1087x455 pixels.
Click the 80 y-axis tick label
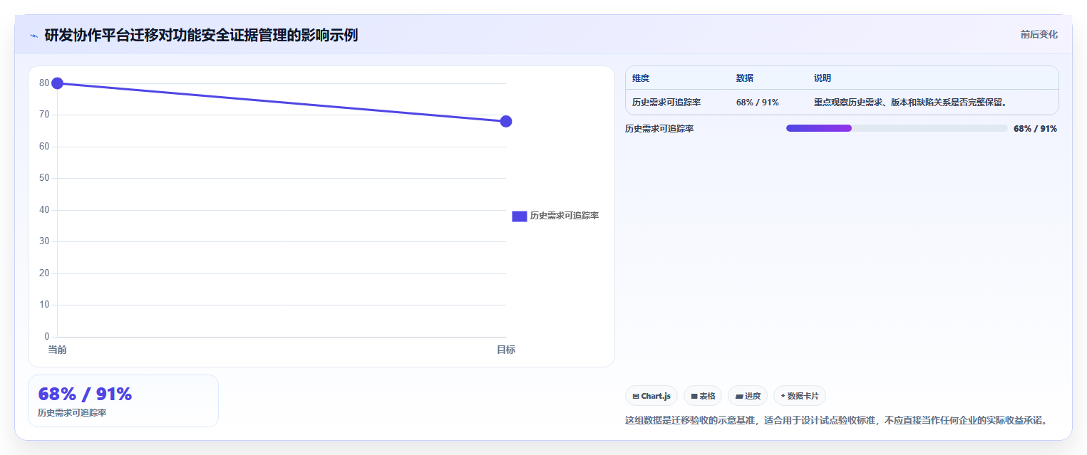pos(44,83)
